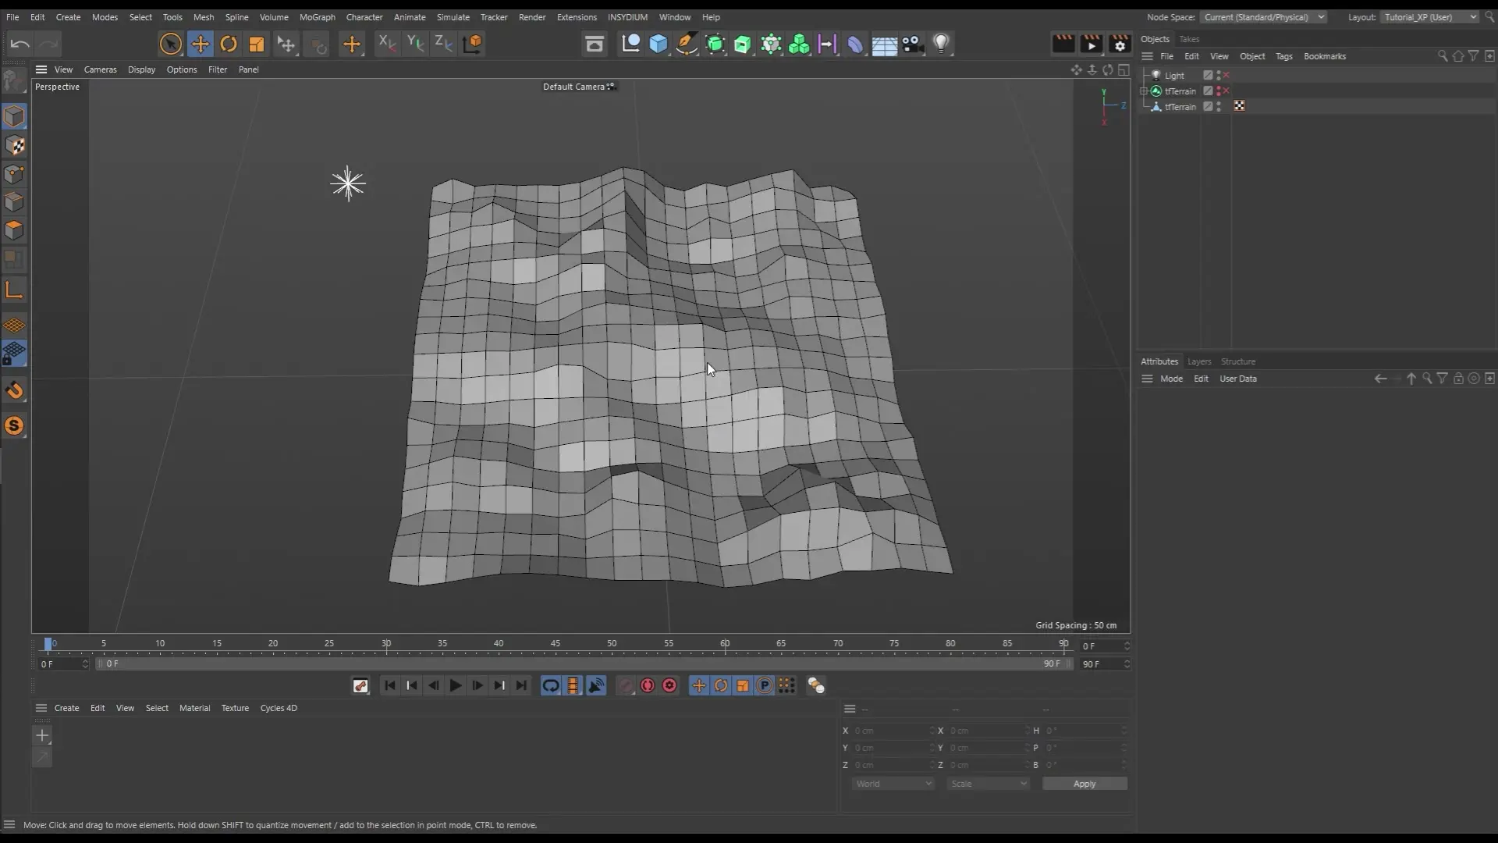1498x843 pixels.
Task: Open the World coordinate system dropdown
Action: [893, 784]
